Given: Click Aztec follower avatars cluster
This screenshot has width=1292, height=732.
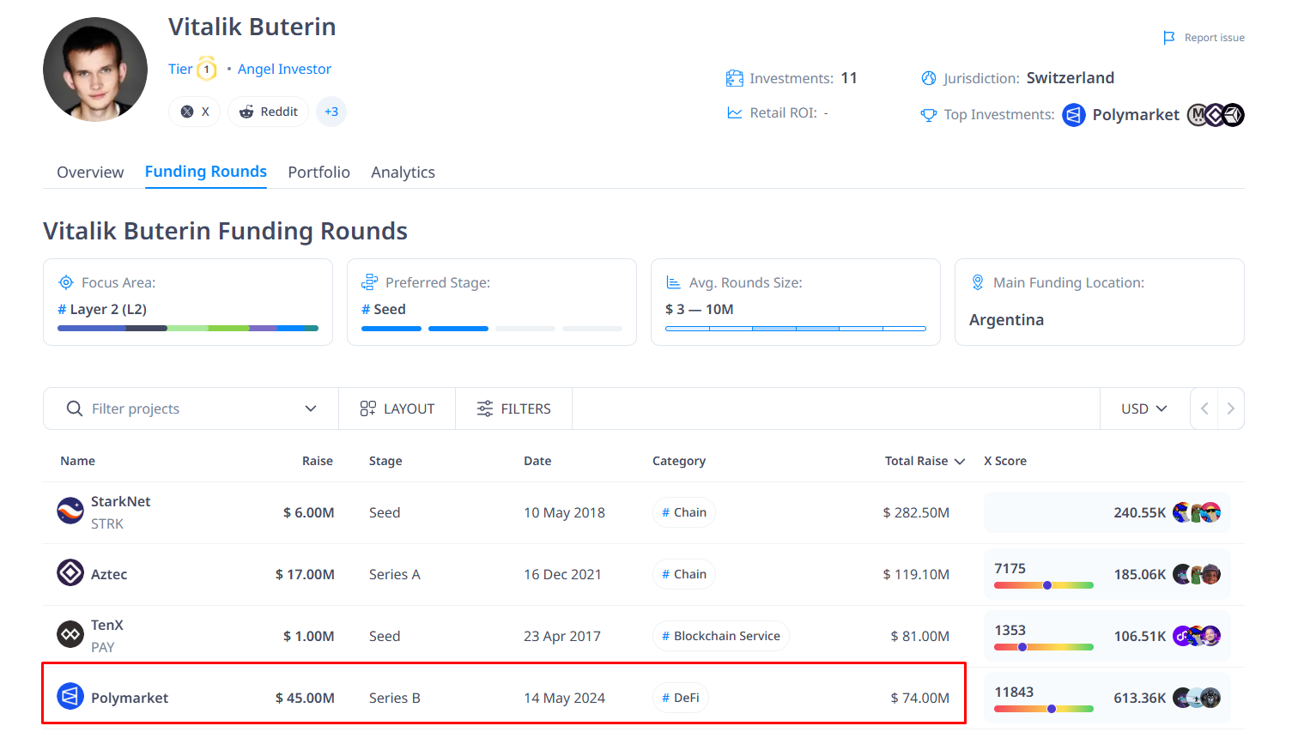Looking at the screenshot, I should [x=1197, y=574].
